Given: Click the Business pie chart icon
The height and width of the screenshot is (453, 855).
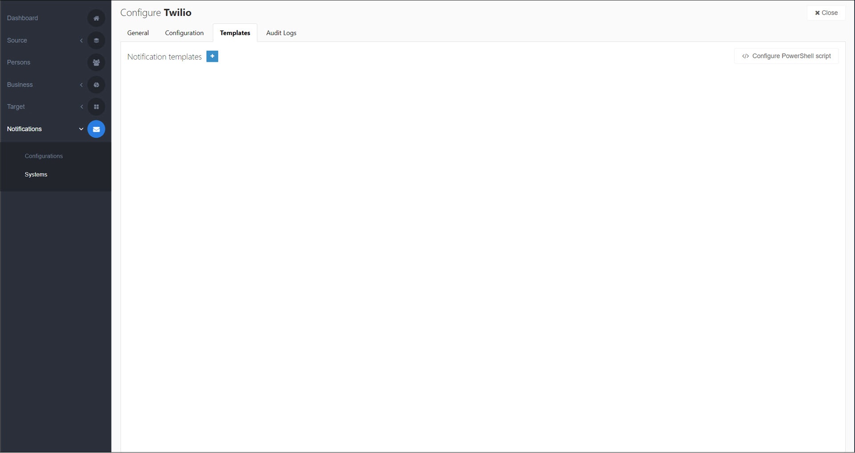Looking at the screenshot, I should tap(96, 85).
